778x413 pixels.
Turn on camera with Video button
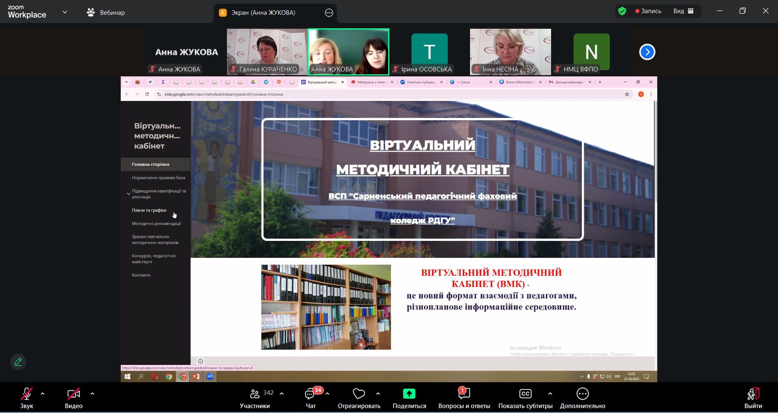coord(73,394)
